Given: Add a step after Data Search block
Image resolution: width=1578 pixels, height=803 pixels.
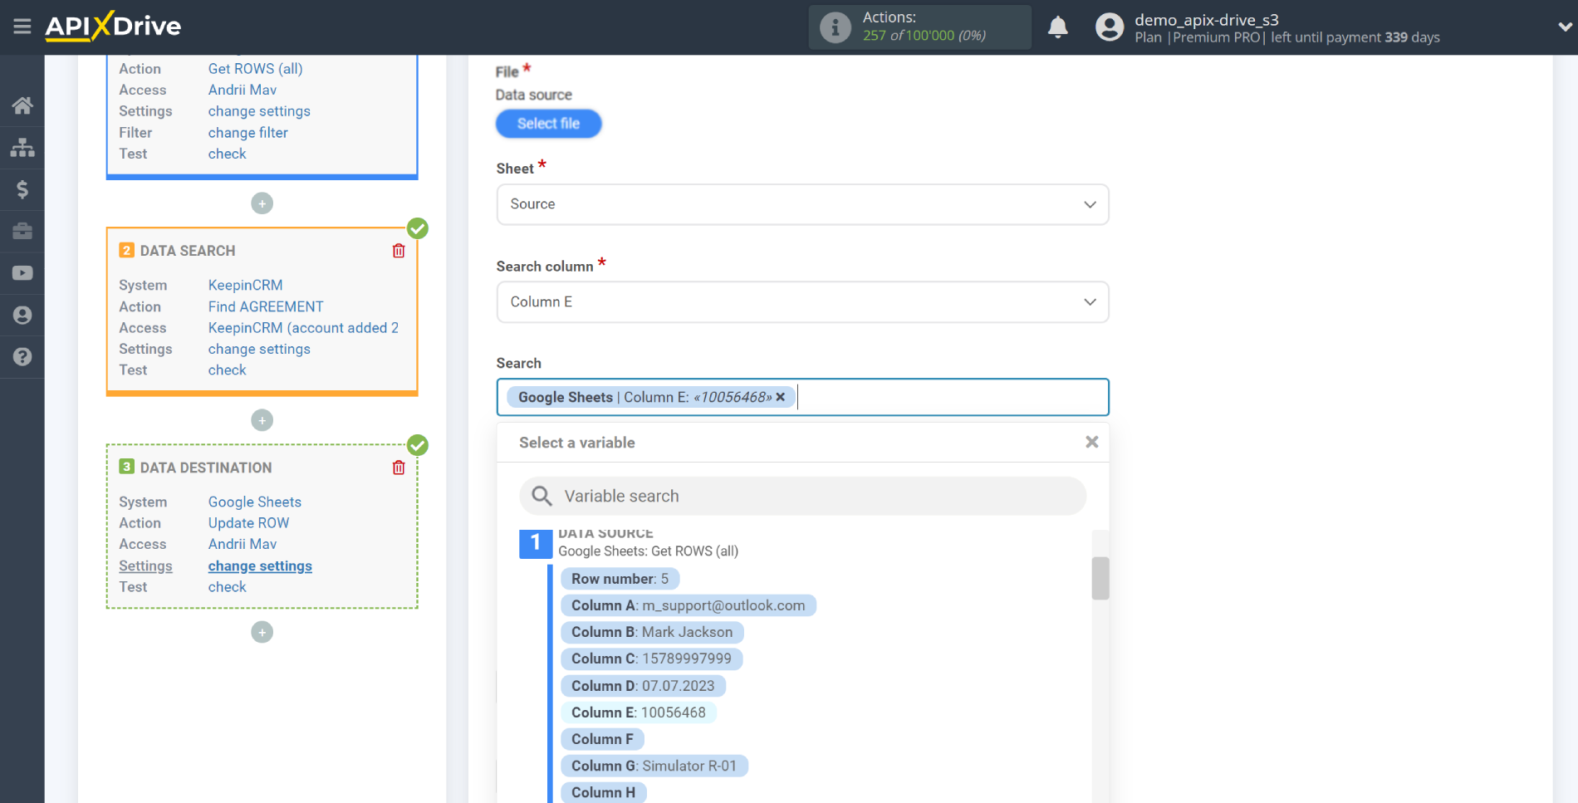Looking at the screenshot, I should point(262,420).
